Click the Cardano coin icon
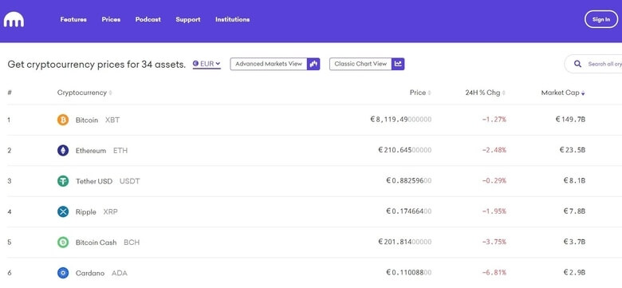Screen dimensions: 622x288 (x=63, y=273)
